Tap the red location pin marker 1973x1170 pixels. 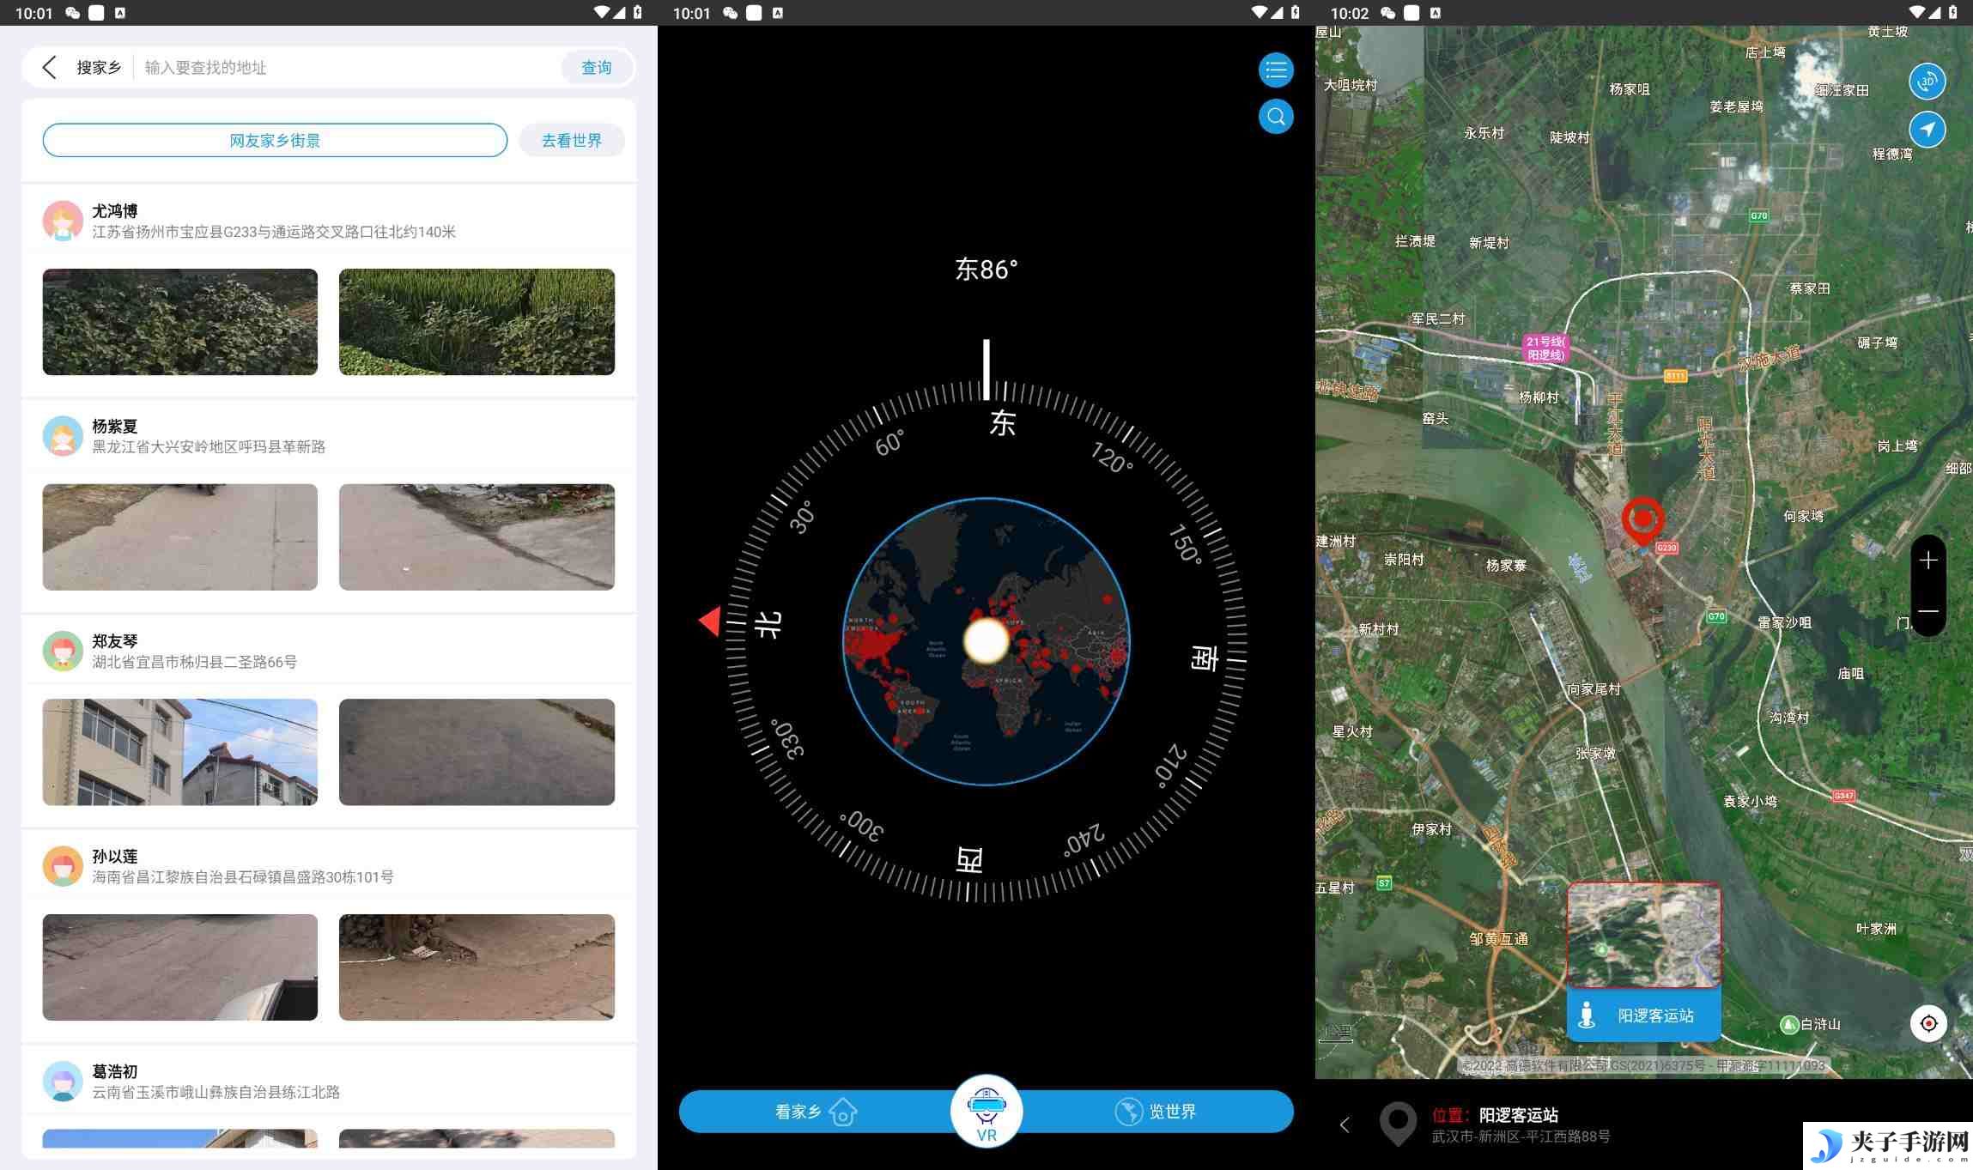click(x=1643, y=520)
